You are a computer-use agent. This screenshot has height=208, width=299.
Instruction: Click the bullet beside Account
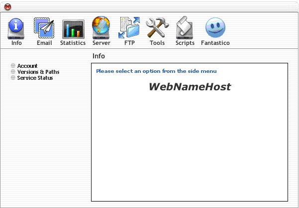click(13, 66)
